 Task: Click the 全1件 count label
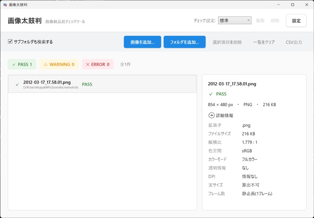pos(125,64)
